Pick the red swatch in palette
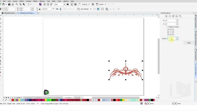The height and width of the screenshot is (111, 197). (x=13, y=100)
